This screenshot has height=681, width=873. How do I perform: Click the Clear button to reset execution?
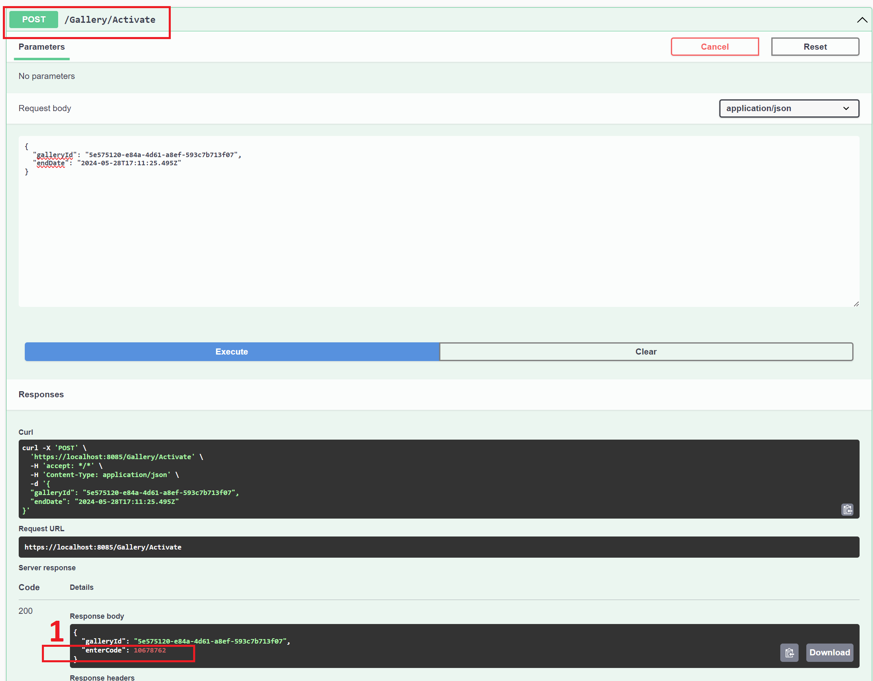click(x=646, y=351)
